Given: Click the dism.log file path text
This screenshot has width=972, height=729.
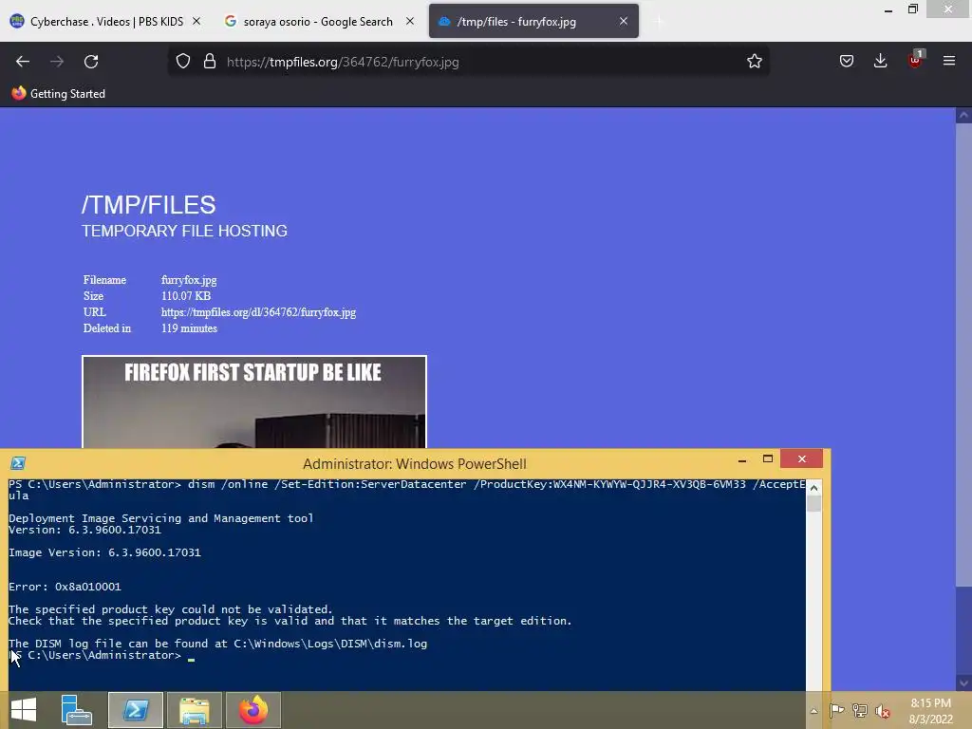Looking at the screenshot, I should [330, 644].
